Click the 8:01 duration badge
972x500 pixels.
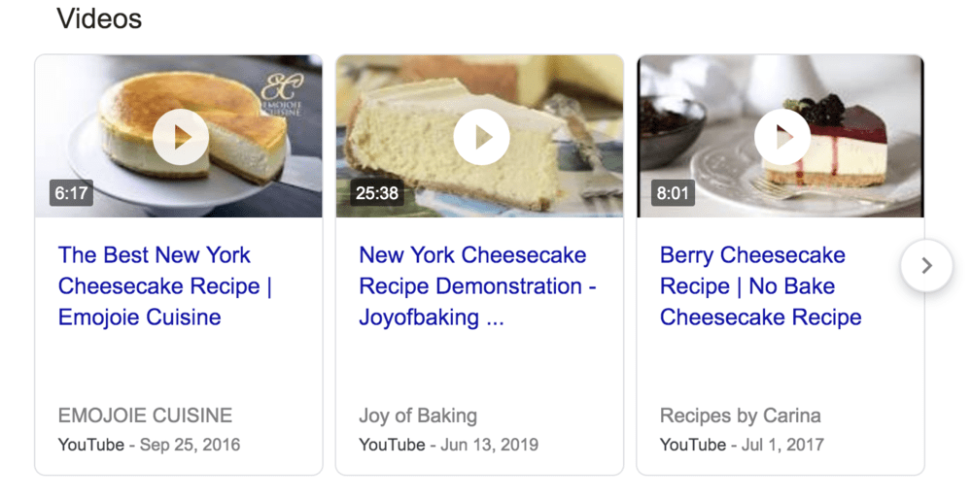point(673,193)
